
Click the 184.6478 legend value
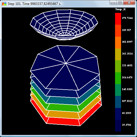tap(127, 78)
